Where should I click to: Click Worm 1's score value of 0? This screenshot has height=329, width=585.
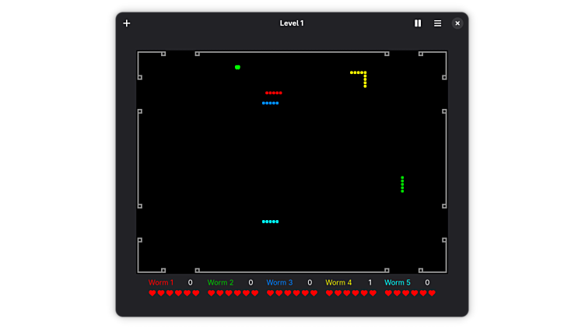click(x=190, y=282)
